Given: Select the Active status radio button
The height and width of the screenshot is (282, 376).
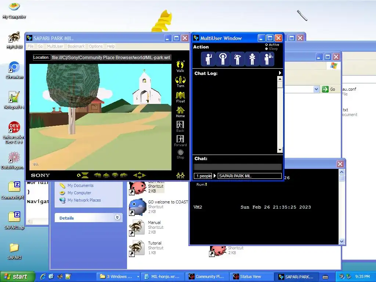Looking at the screenshot, I should 267,45.
